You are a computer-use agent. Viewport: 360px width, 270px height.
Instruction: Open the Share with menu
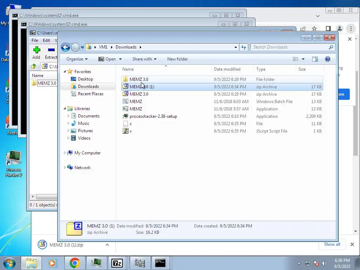(x=144, y=59)
